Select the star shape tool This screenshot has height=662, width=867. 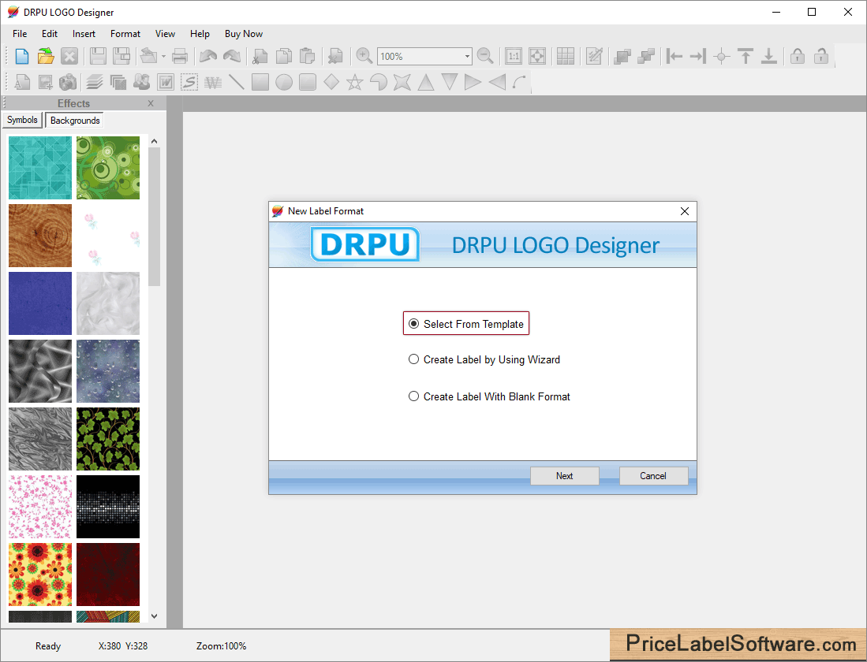click(x=355, y=82)
